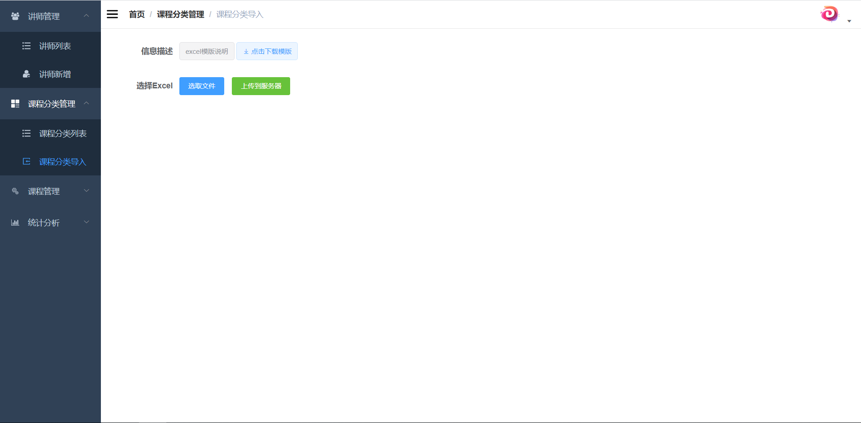Click the 统计分析 menu label
The height and width of the screenshot is (423, 861).
(x=44, y=222)
